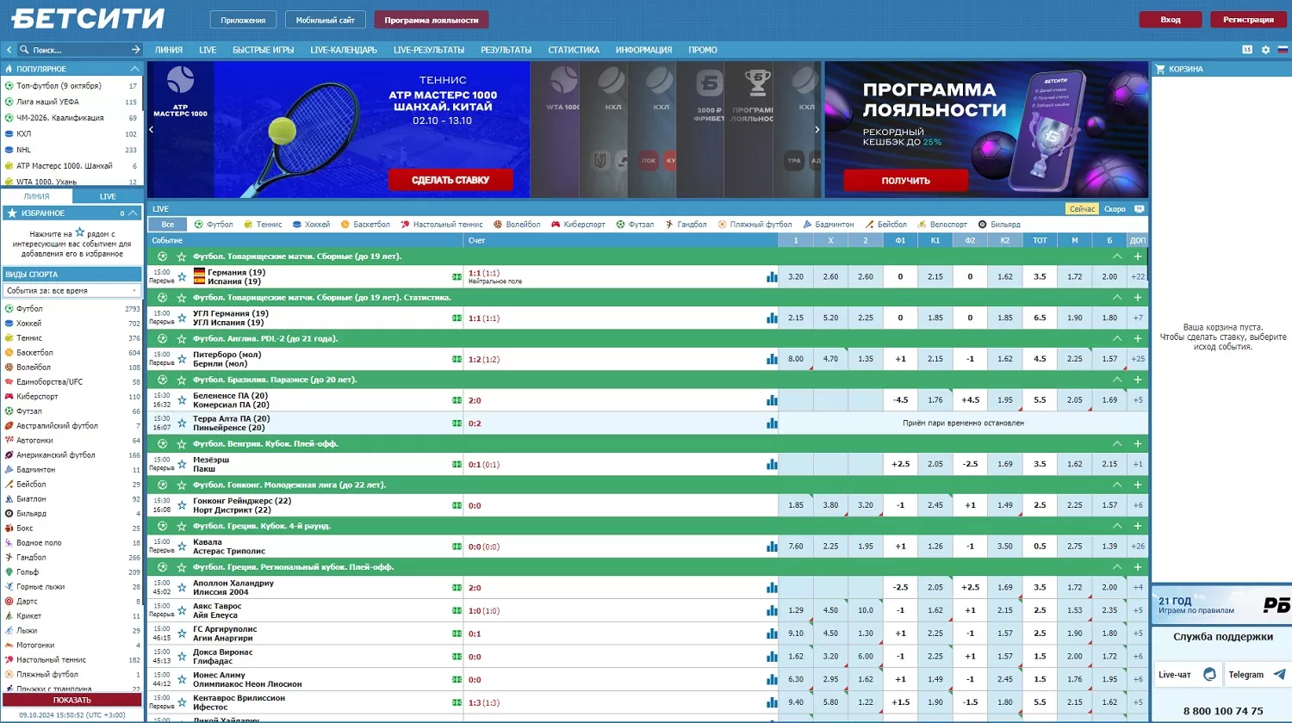Collapse the left sidebar with arrow icon
The image size is (1292, 723).
[9, 50]
